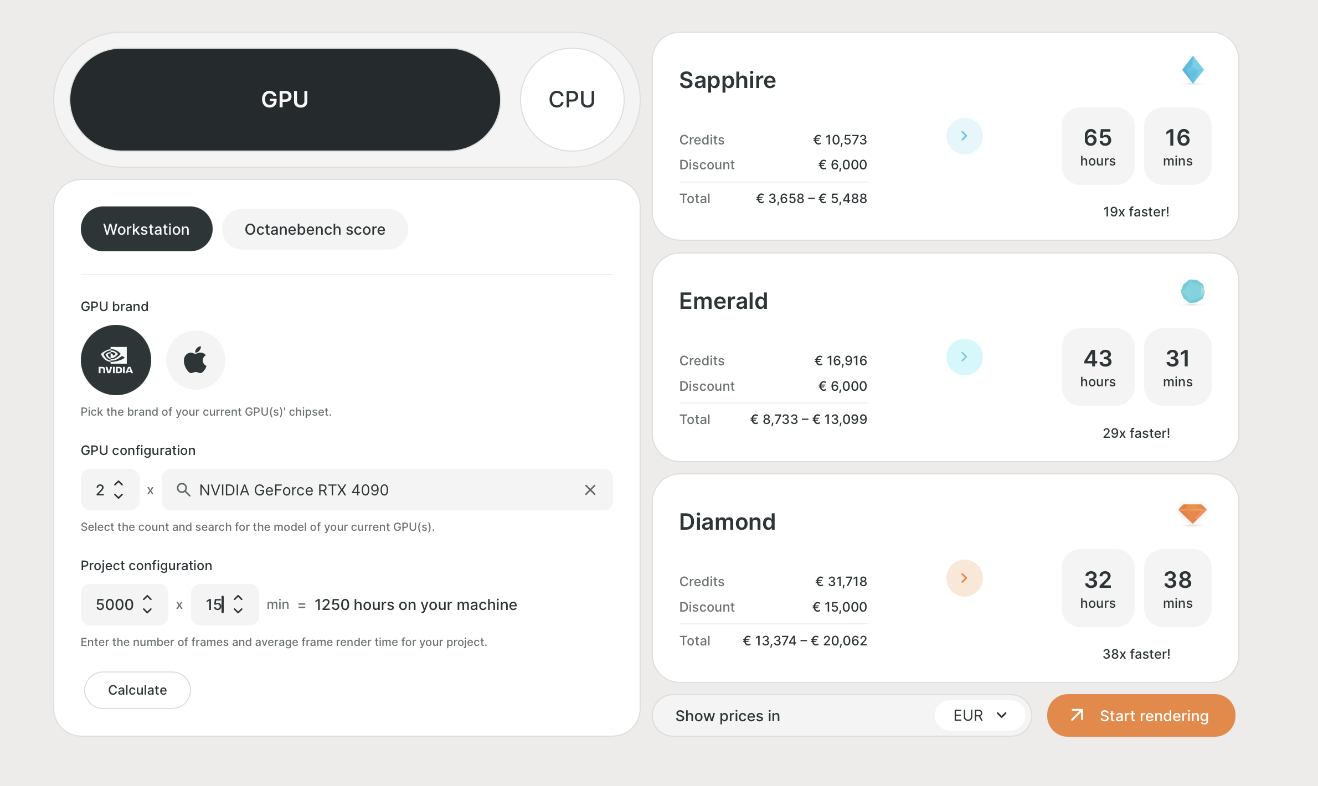Select the Apple GPU brand icon

click(x=195, y=360)
